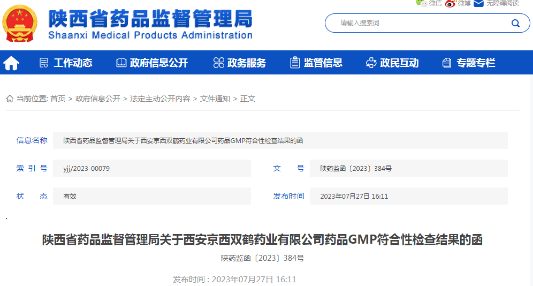
Task: Click the 微信 link text at top
Action: (x=435, y=3)
